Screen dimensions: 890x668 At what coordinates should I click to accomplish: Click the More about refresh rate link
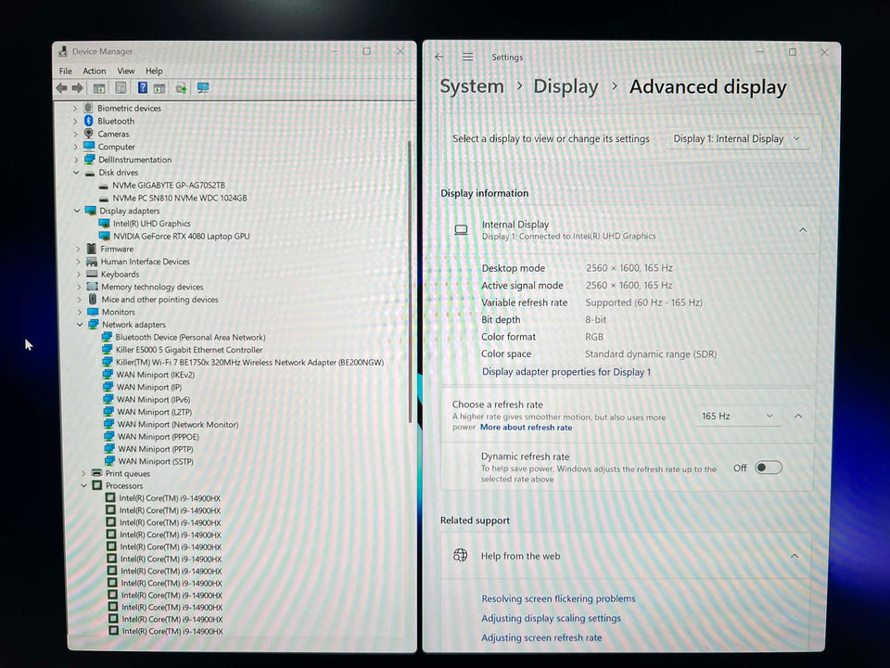(526, 428)
